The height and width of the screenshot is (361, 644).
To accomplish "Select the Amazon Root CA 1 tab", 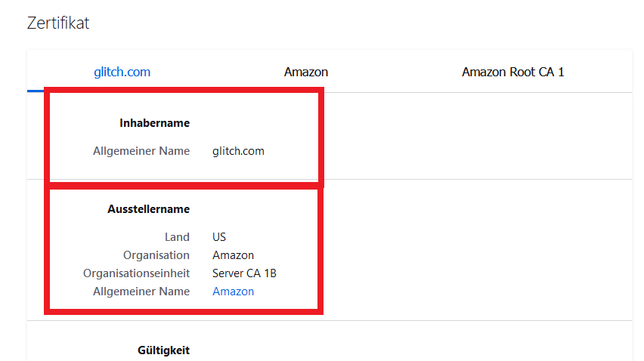I will click(512, 73).
